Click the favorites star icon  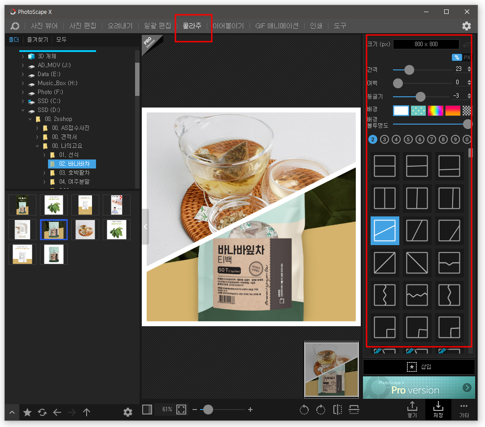[27, 412]
